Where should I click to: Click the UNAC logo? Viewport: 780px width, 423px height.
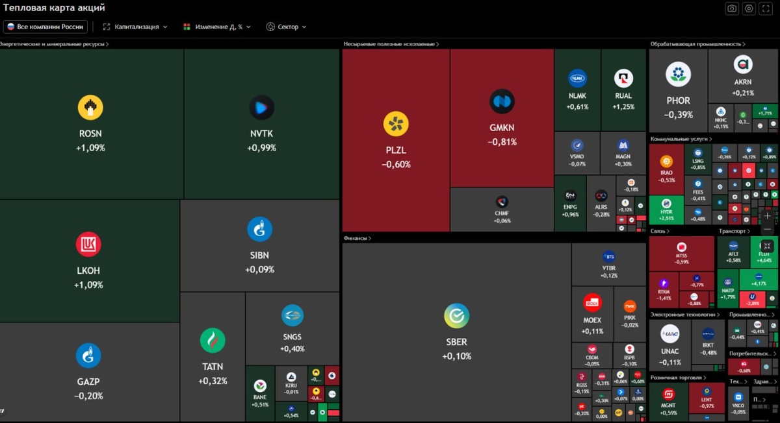pos(669,334)
